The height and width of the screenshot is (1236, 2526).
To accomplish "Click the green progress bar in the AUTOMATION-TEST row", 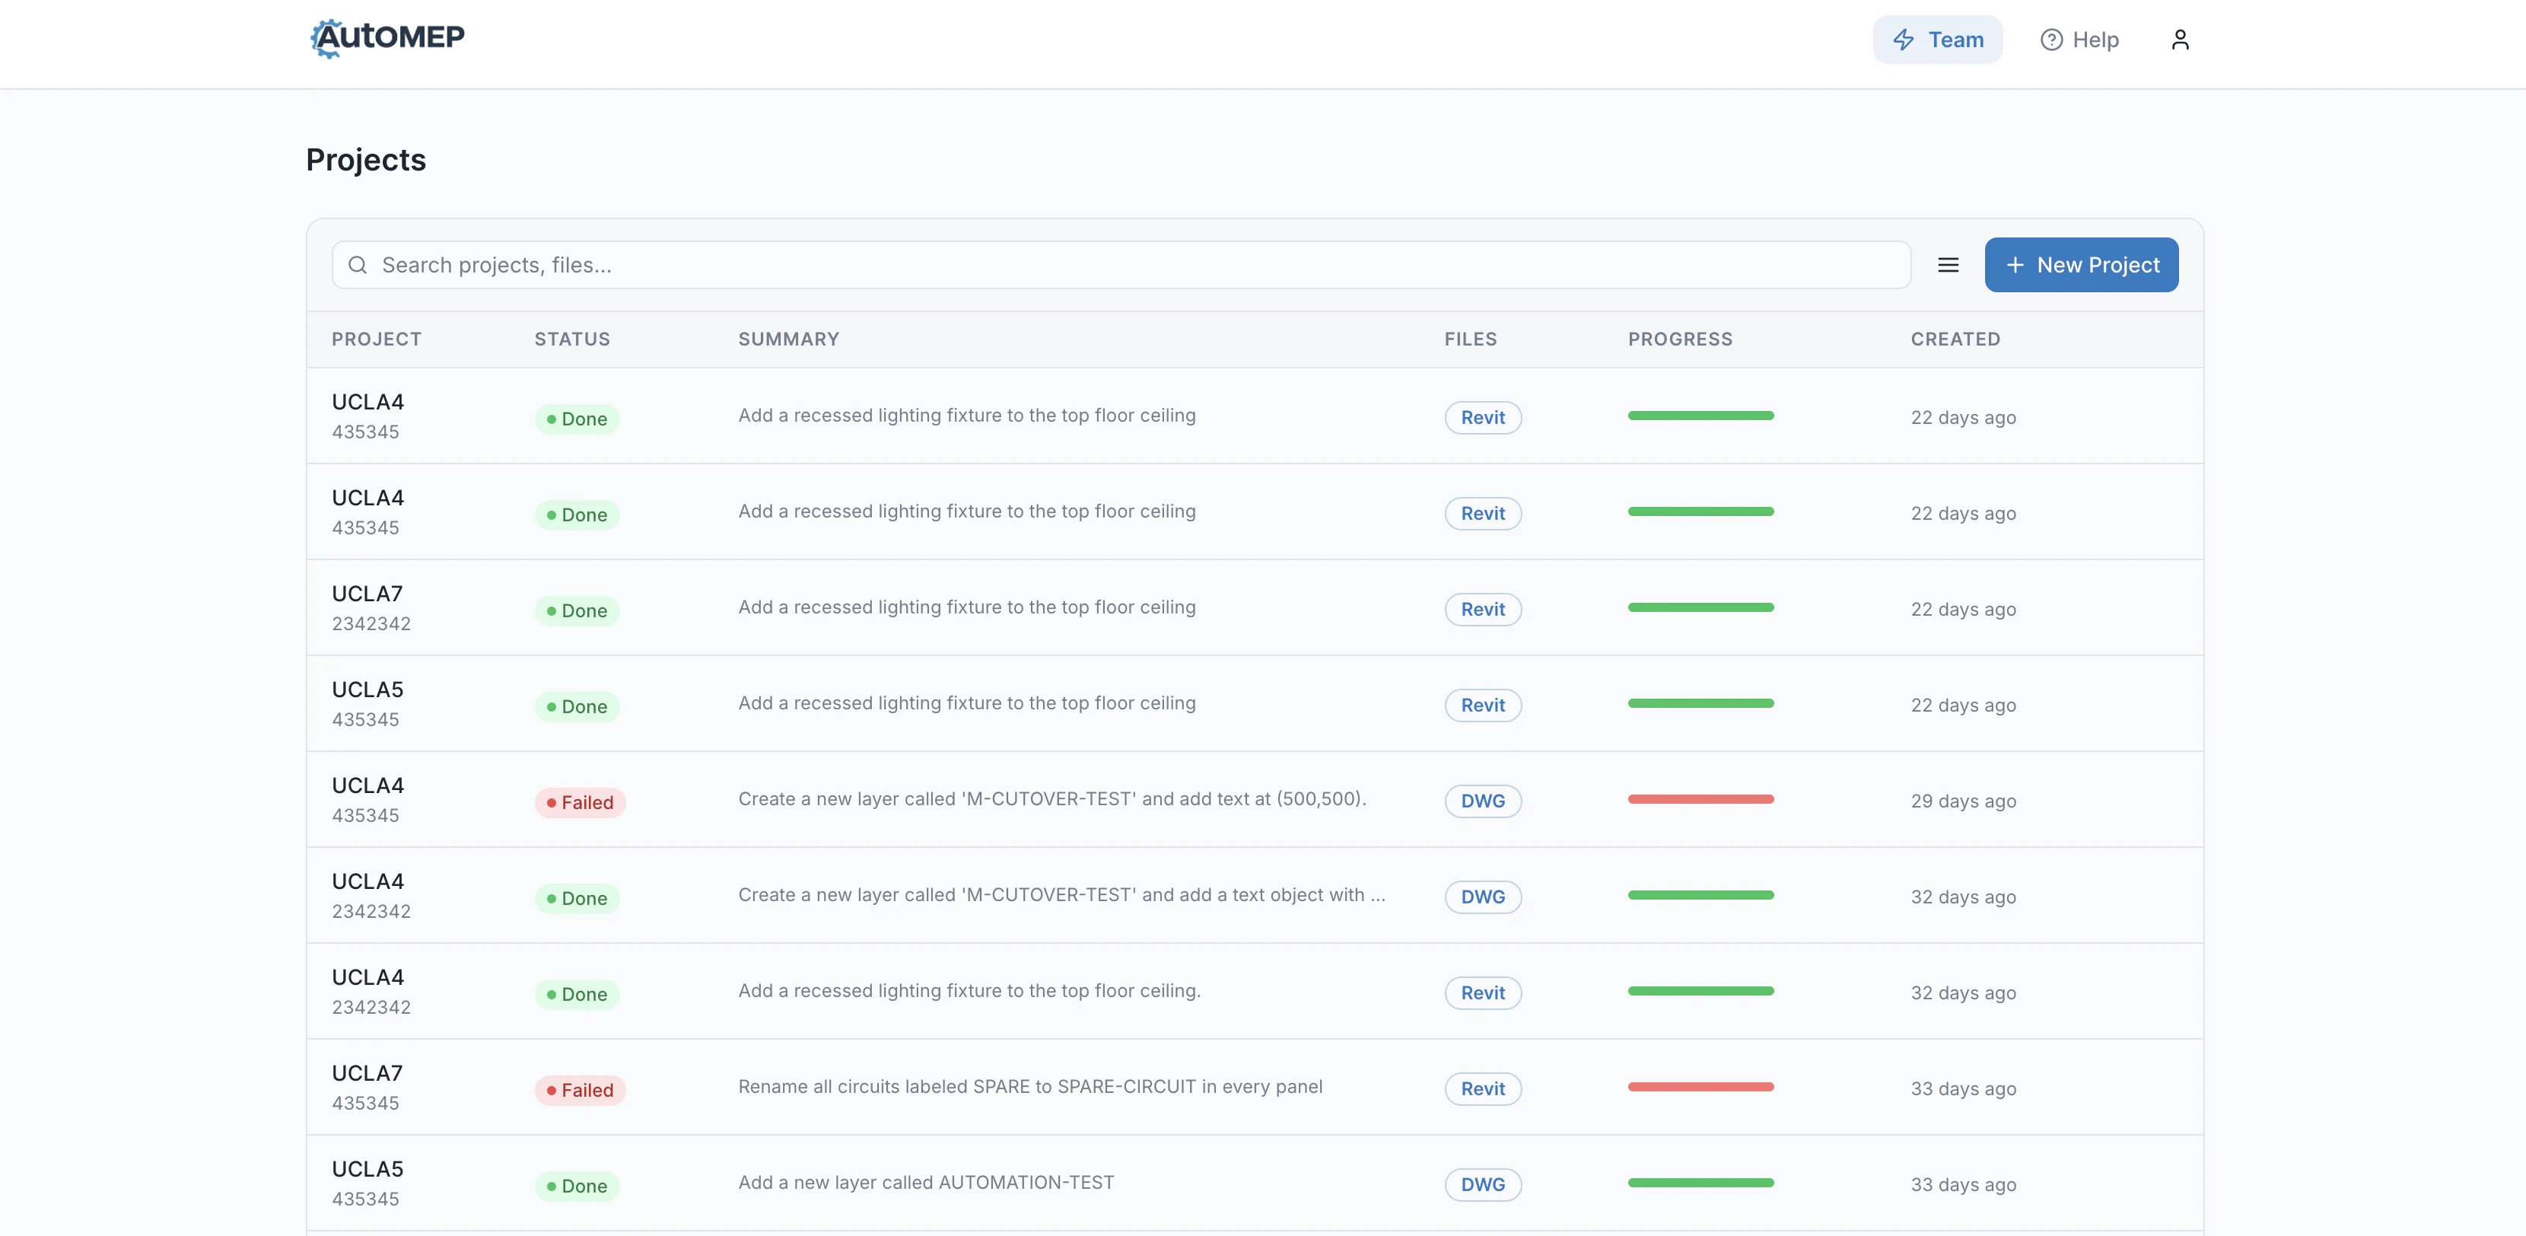I will click(x=1700, y=1182).
